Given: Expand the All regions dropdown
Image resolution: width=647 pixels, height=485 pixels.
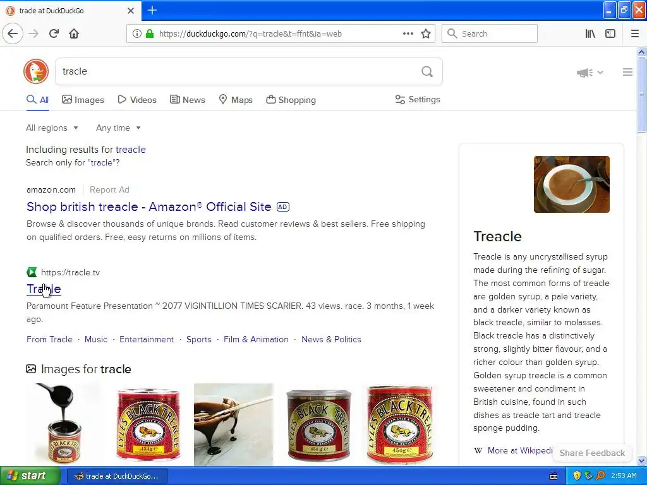Looking at the screenshot, I should [x=52, y=128].
